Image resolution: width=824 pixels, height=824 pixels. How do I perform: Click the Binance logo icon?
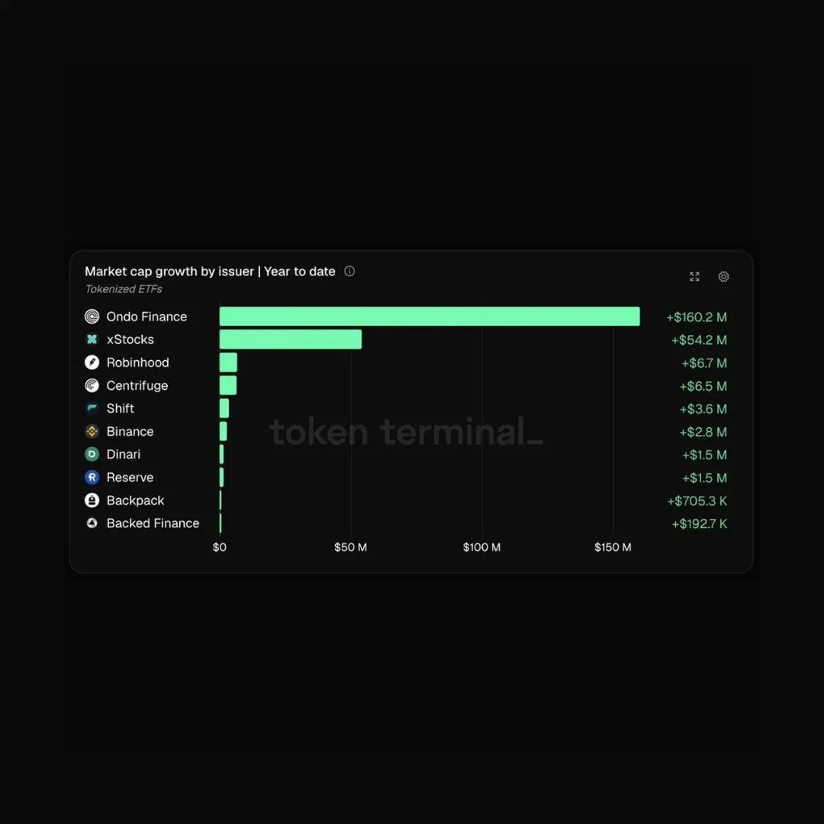tap(92, 431)
